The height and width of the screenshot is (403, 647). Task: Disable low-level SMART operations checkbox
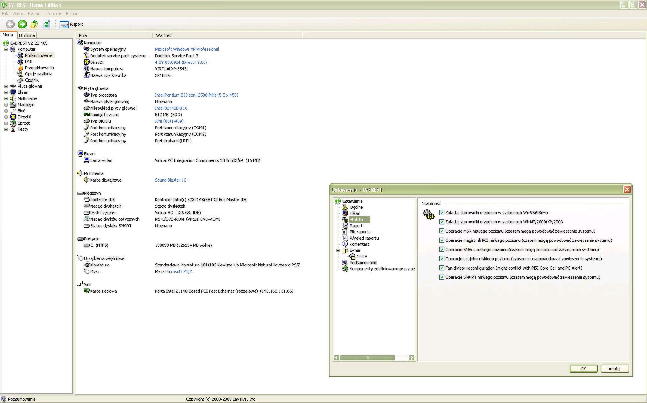click(442, 277)
